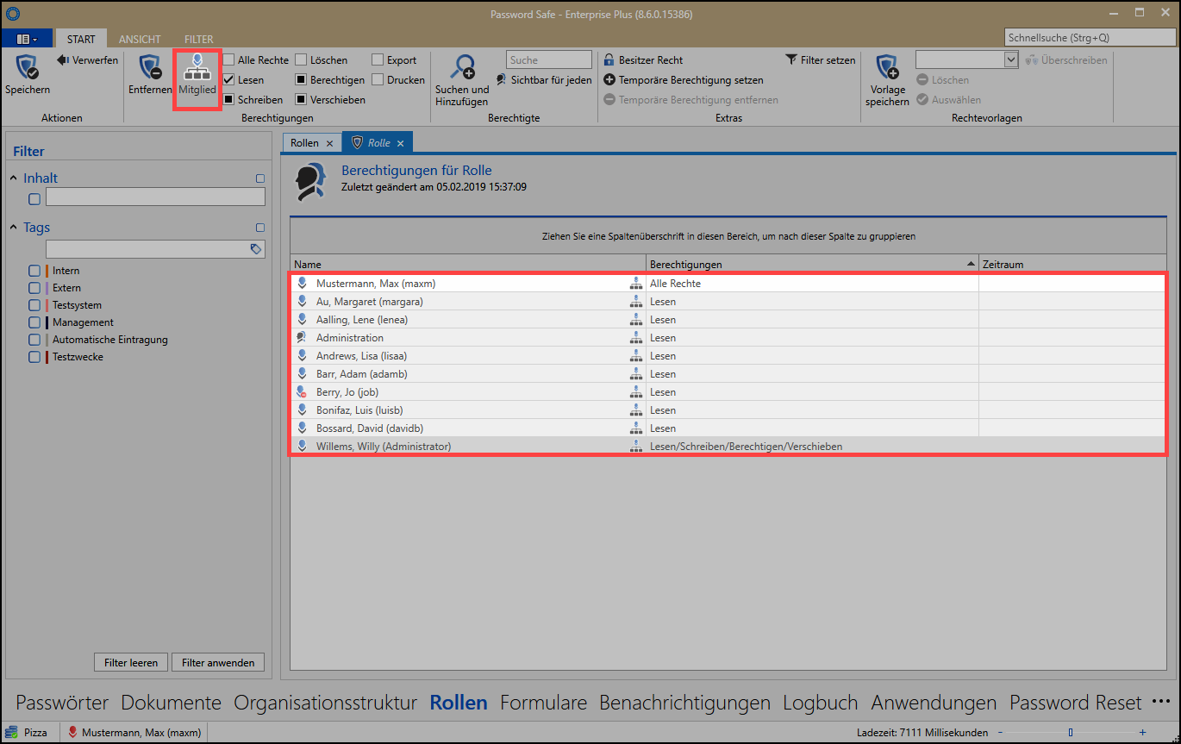Click the Schnellsuche search field
The height and width of the screenshot is (744, 1181).
1090,38
